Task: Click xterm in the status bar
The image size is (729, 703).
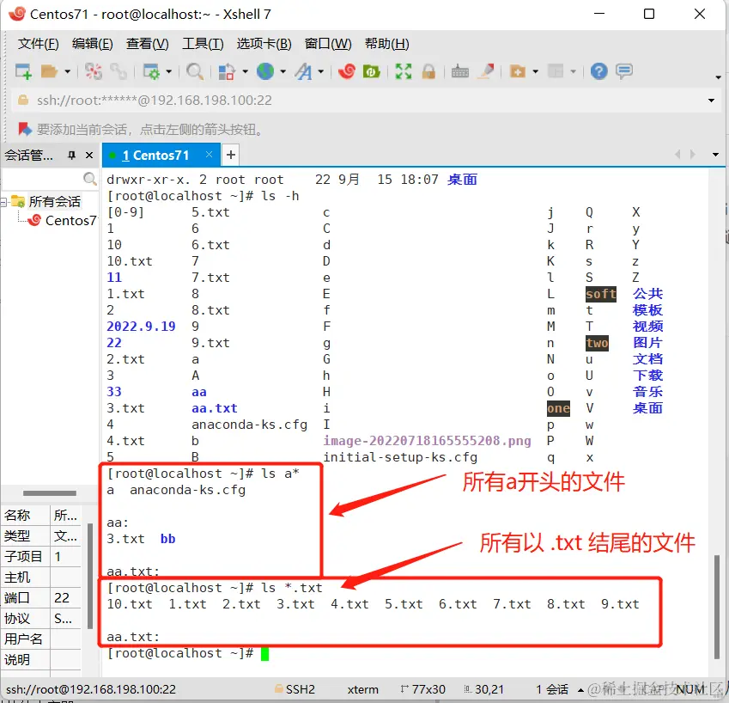Action: (362, 689)
